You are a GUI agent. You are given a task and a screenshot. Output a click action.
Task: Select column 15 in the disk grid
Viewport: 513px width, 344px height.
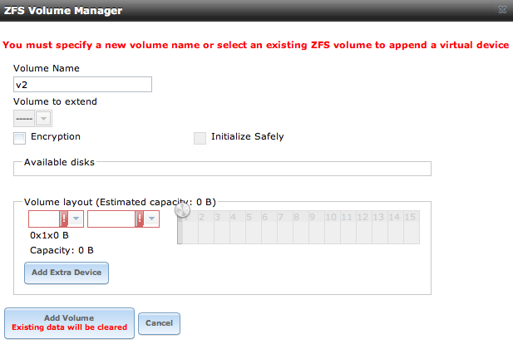pos(412,227)
